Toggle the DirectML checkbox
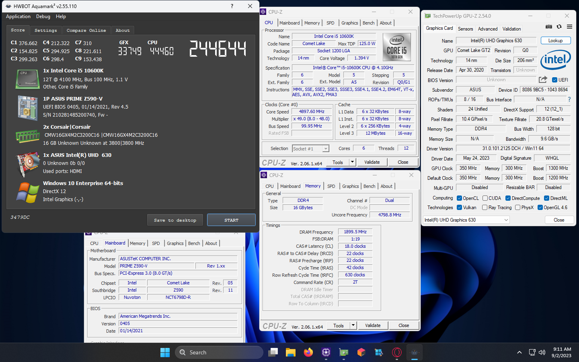 (546, 198)
